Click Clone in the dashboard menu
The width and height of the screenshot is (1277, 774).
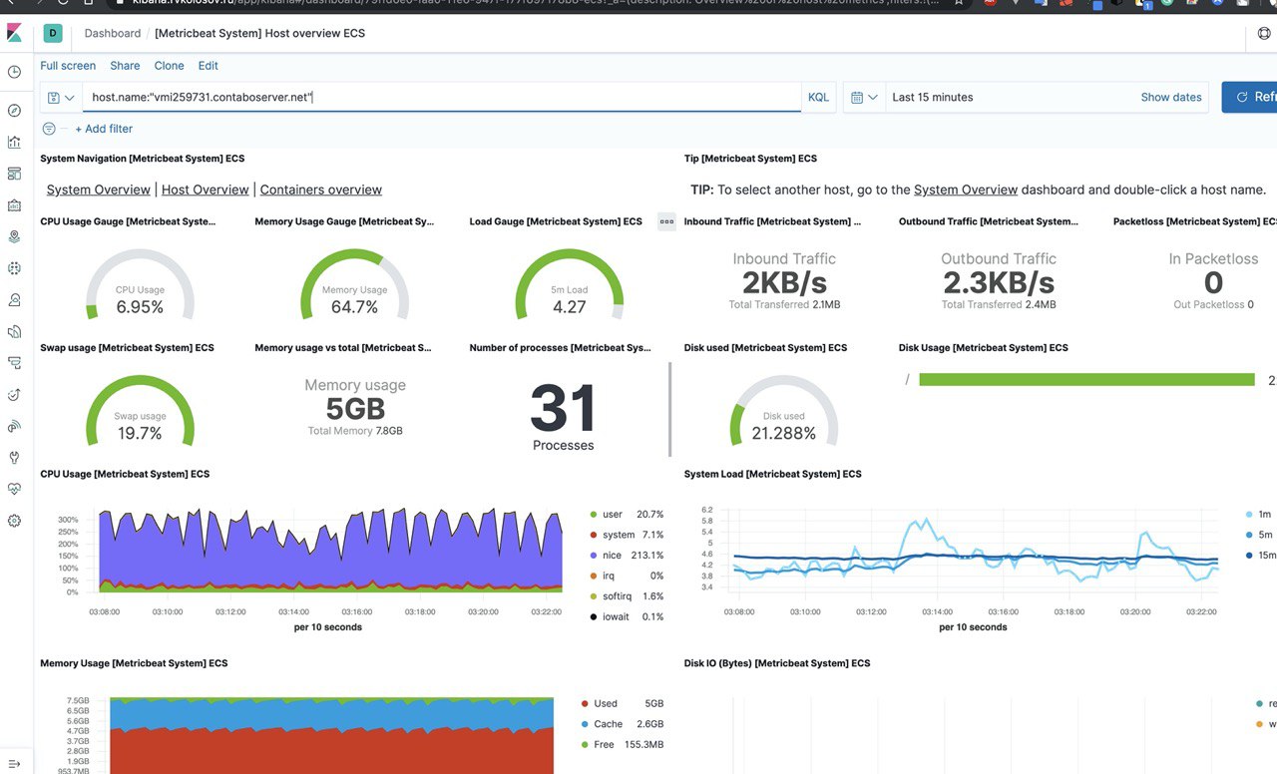[x=169, y=66]
